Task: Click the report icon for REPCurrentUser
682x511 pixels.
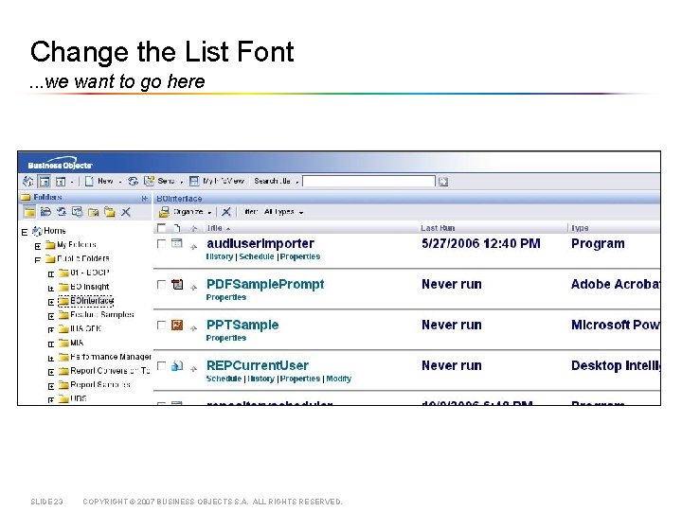Action: (x=177, y=366)
